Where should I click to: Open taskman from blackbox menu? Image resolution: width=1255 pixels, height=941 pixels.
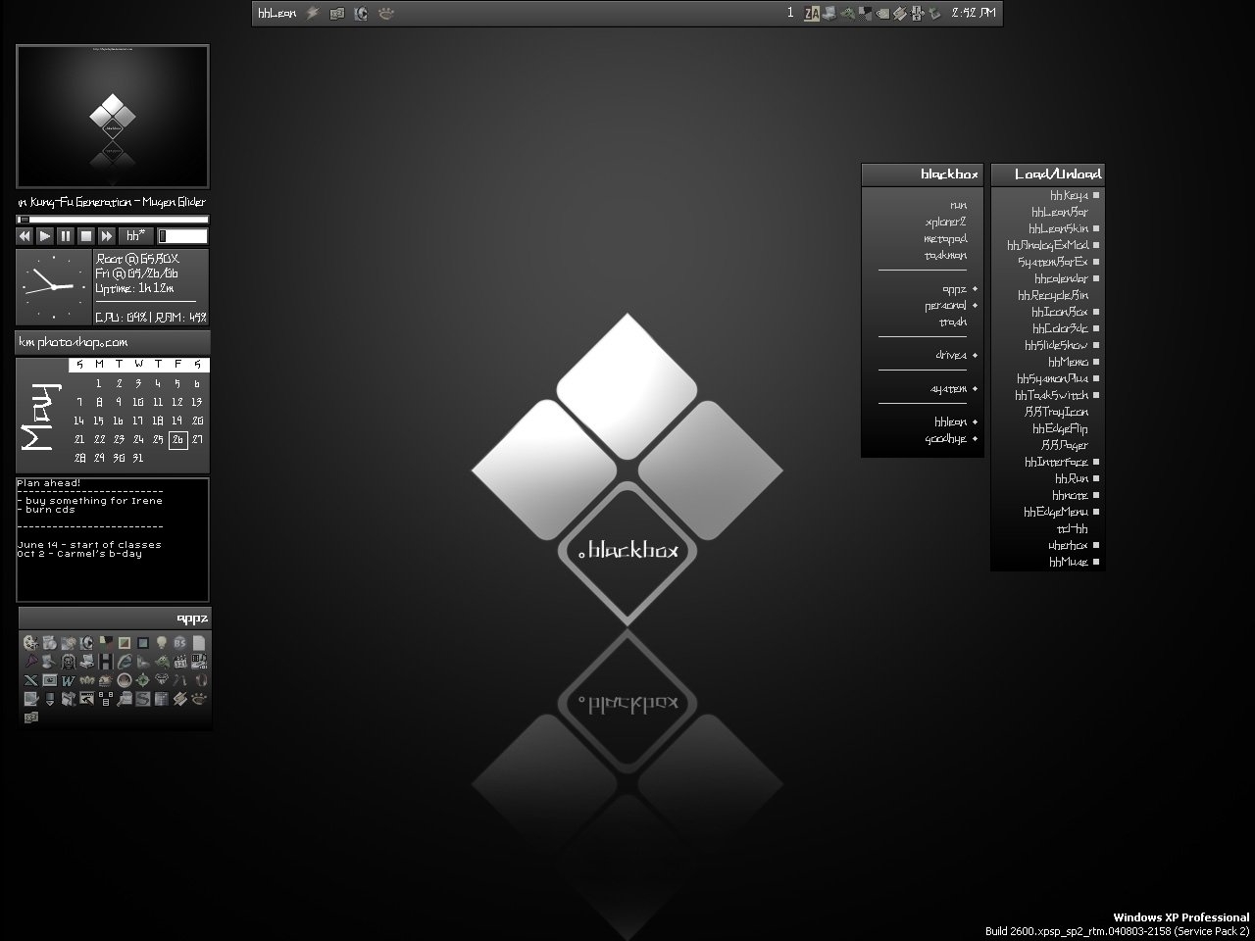923,255
